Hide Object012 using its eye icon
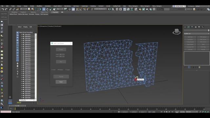This screenshot has height=118, width=210. click(22, 44)
